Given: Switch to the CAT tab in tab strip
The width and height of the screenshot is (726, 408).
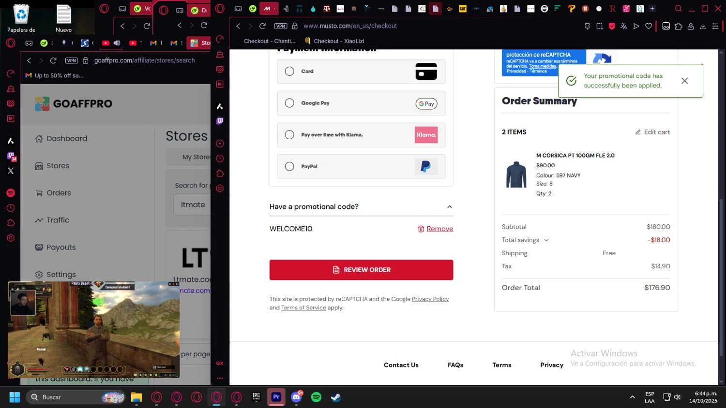Looking at the screenshot, I should click(463, 9).
